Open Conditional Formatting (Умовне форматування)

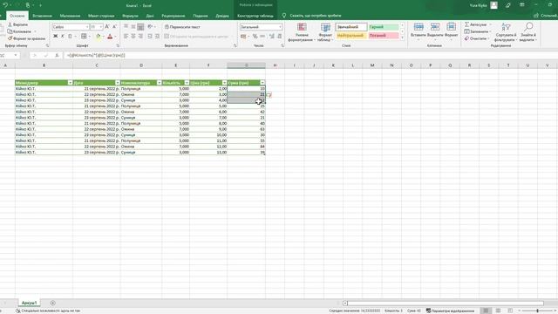(302, 32)
